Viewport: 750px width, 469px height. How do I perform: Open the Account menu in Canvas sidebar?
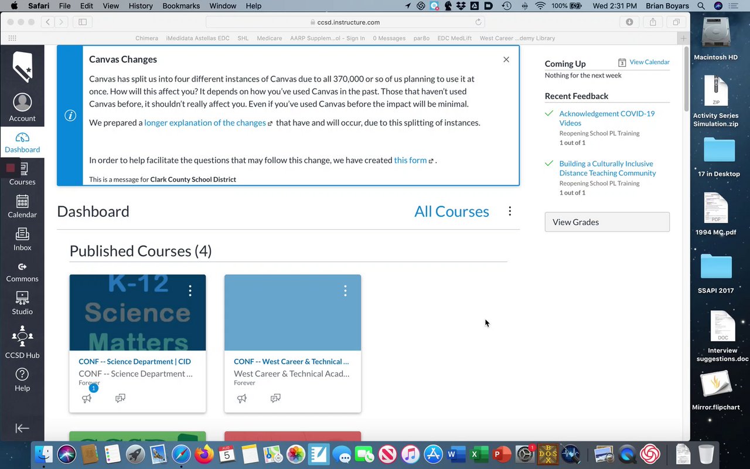pyautogui.click(x=22, y=108)
